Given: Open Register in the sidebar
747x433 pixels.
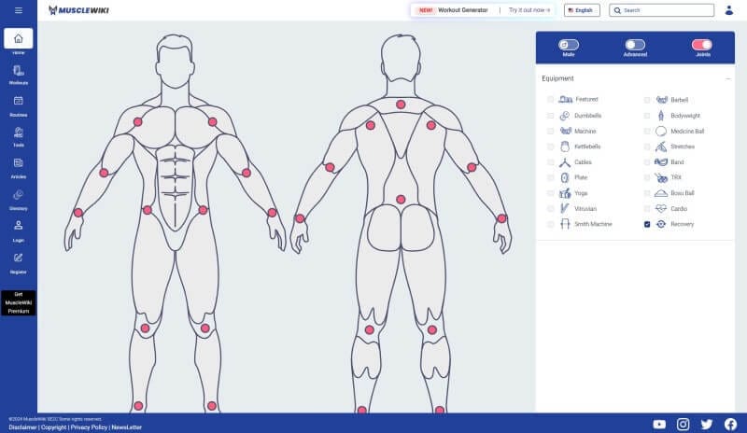Looking at the screenshot, I should tap(18, 263).
